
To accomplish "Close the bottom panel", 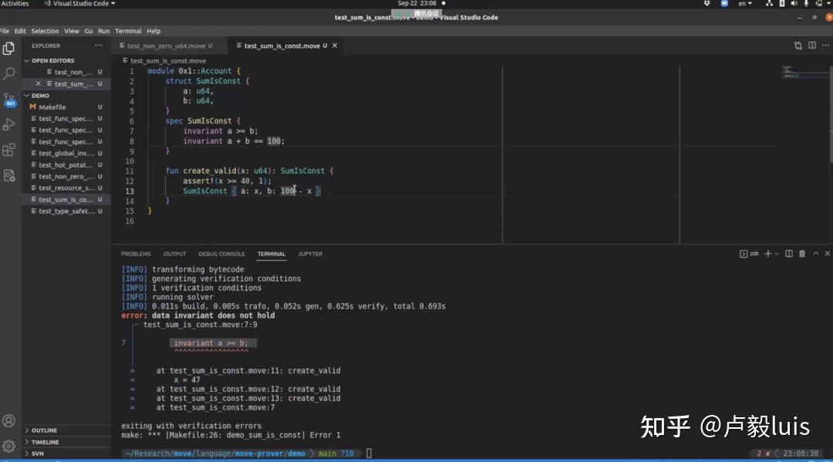I will click(827, 254).
